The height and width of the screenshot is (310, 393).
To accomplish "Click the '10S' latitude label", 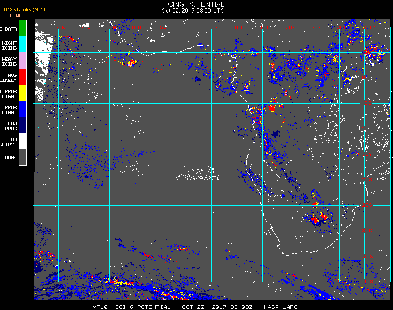I will (x=367, y=129).
